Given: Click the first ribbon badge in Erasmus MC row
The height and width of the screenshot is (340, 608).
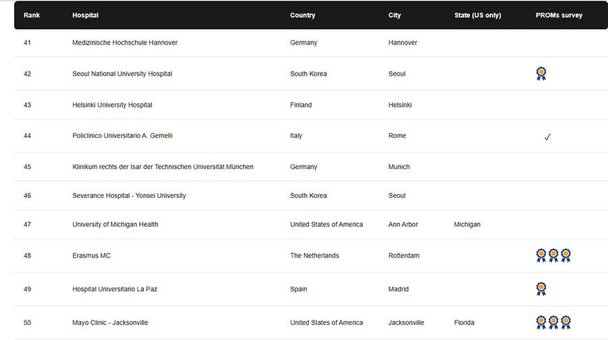Looking at the screenshot, I should [x=541, y=256].
